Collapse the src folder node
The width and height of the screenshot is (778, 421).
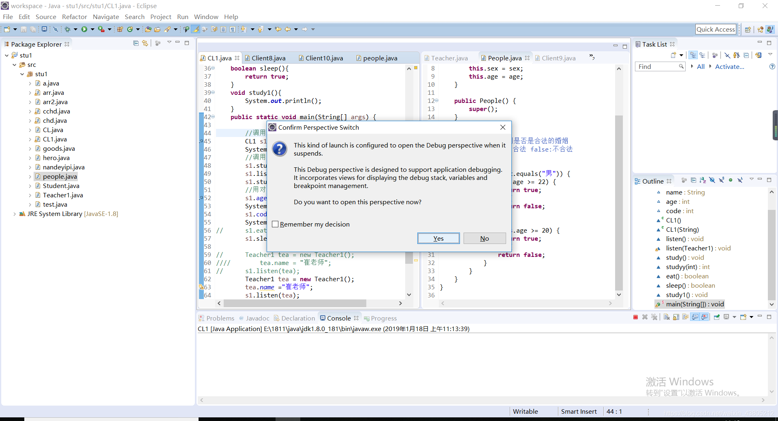pos(14,64)
